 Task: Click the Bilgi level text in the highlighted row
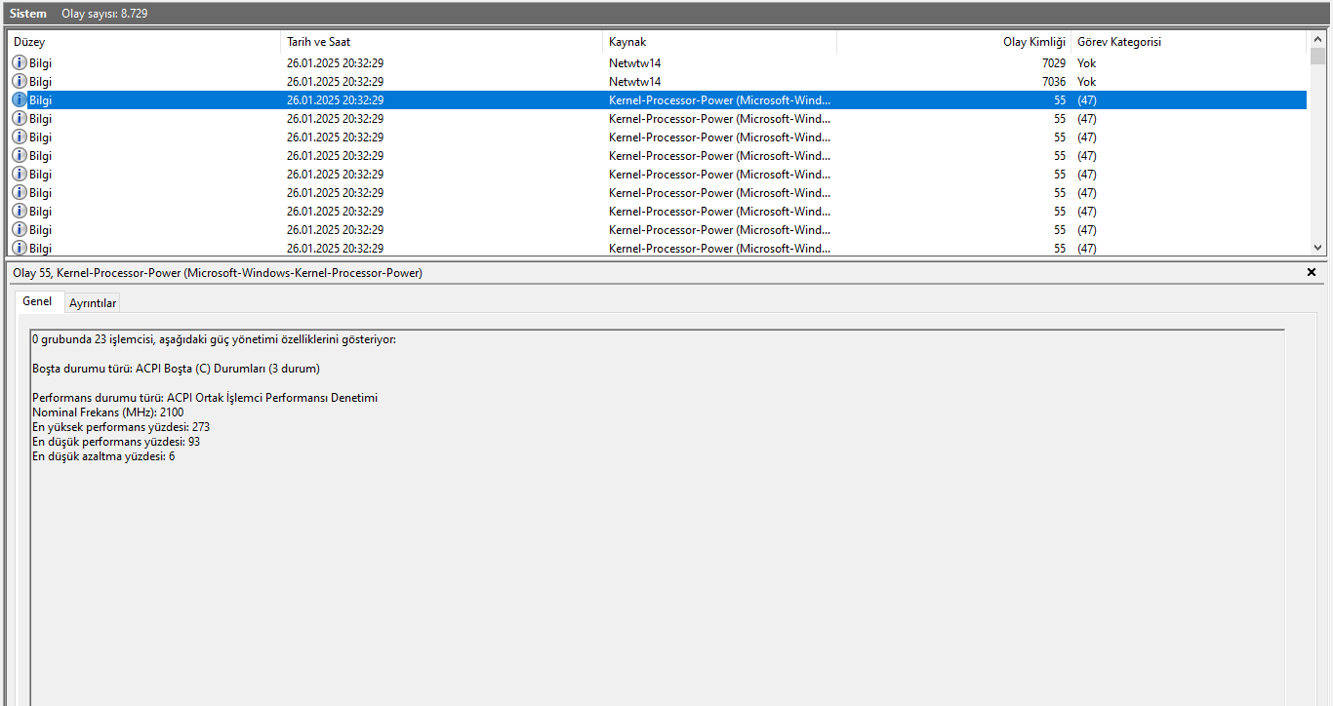click(41, 100)
